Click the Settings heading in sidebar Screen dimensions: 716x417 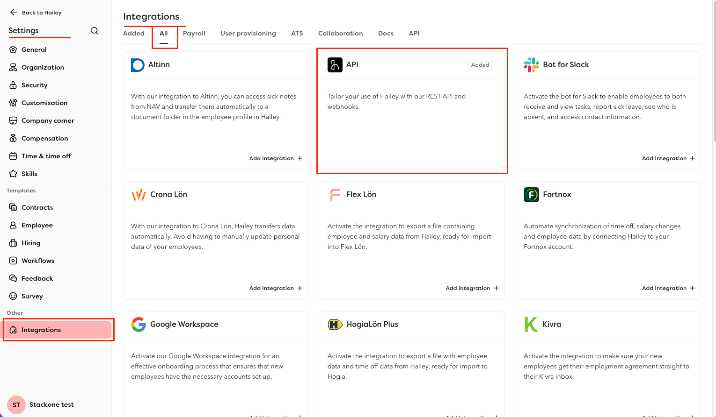23,31
